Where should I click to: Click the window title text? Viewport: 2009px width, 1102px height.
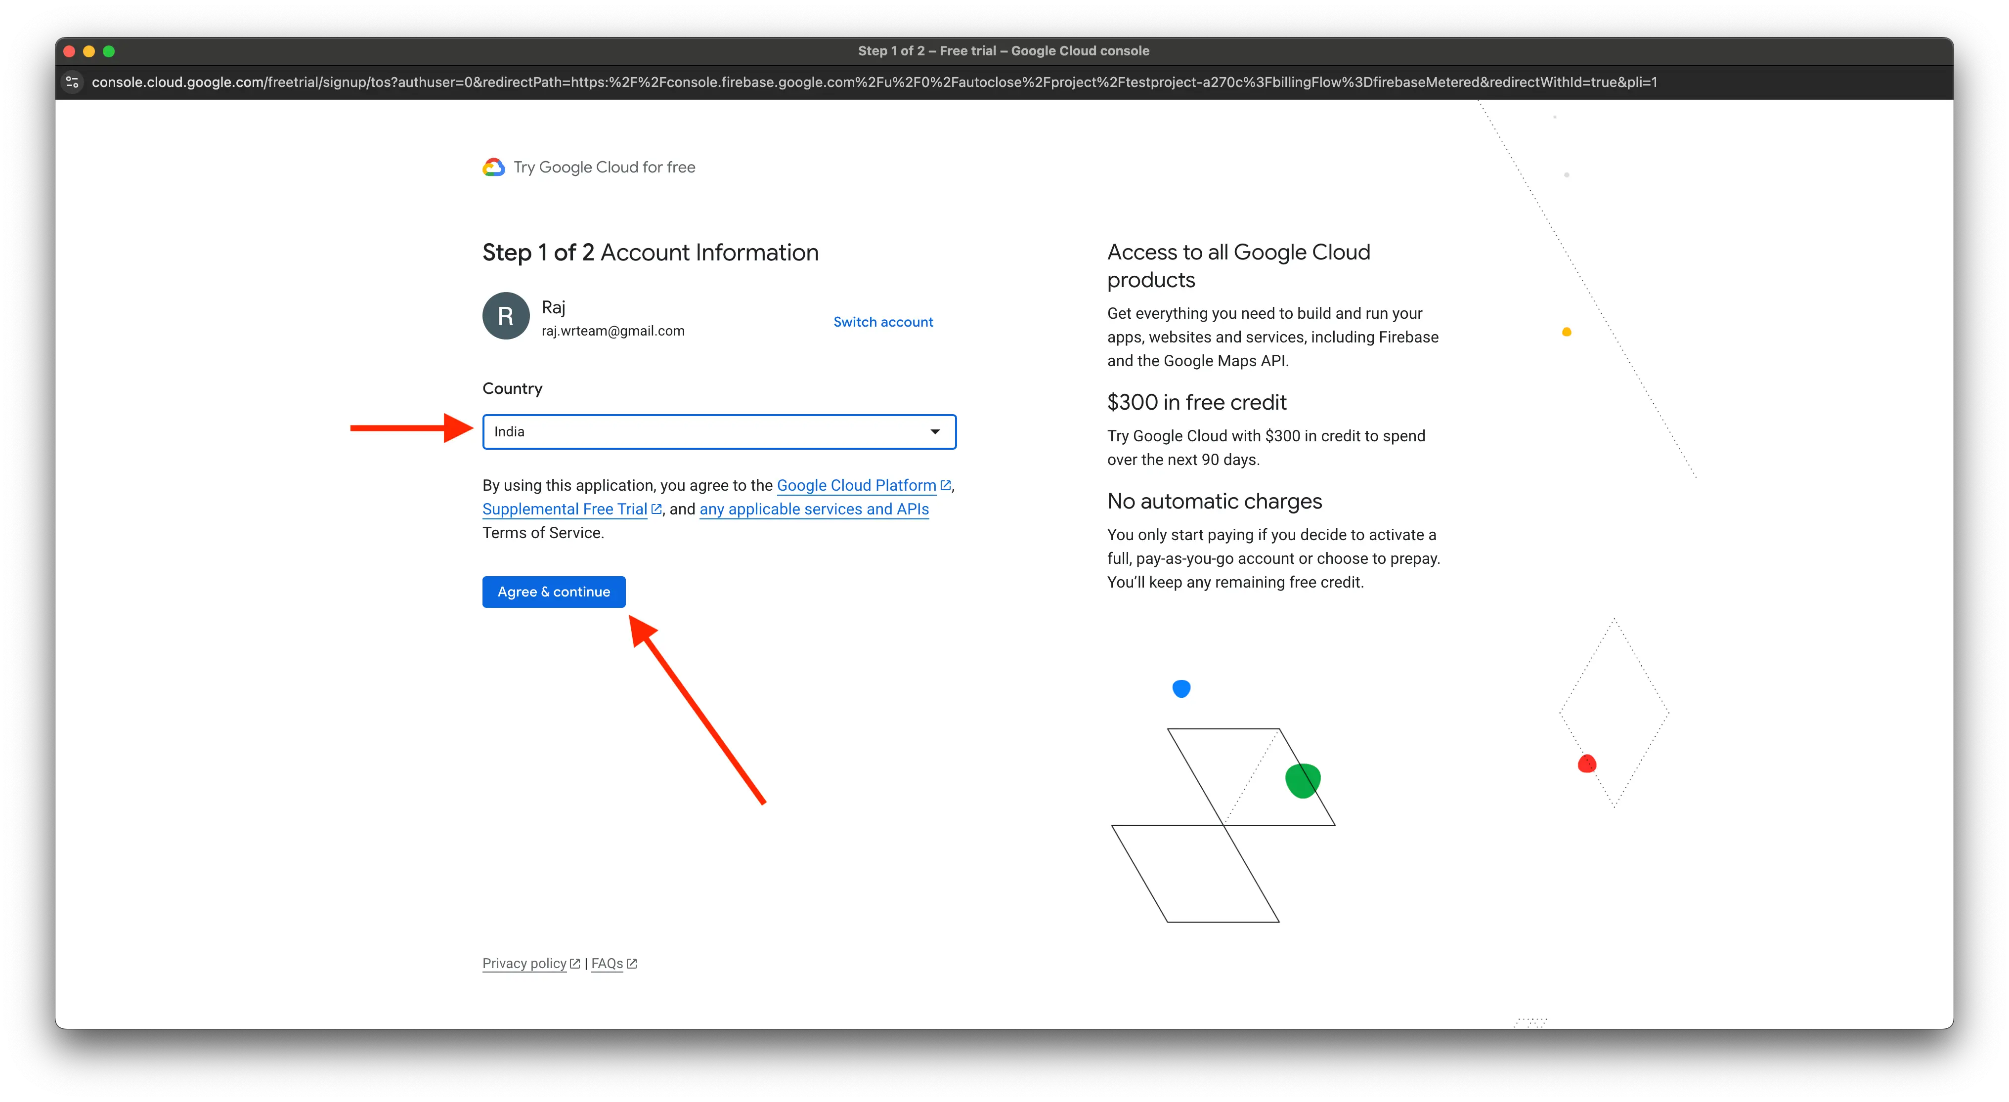click(1004, 51)
